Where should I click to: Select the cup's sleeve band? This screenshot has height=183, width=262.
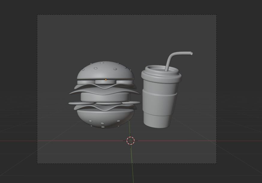tap(159, 103)
